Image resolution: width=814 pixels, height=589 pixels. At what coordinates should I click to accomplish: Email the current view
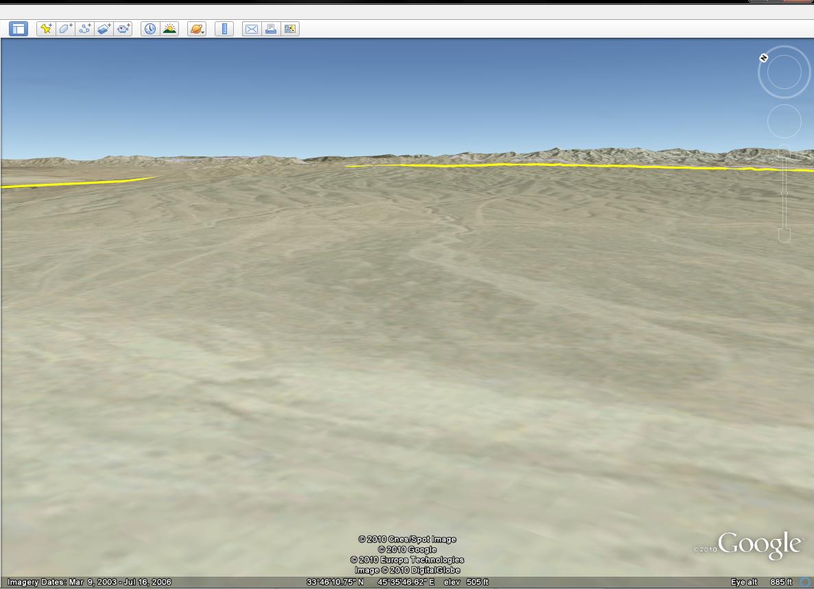pos(252,29)
